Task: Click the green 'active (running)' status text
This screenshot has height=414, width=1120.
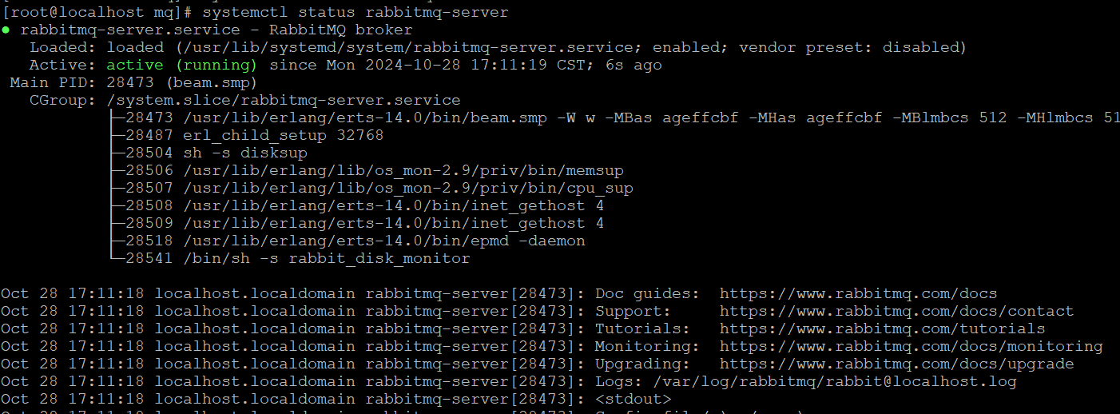Action: pos(182,66)
